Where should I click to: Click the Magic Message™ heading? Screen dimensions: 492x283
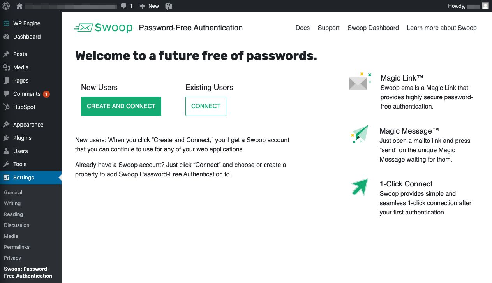pos(409,131)
